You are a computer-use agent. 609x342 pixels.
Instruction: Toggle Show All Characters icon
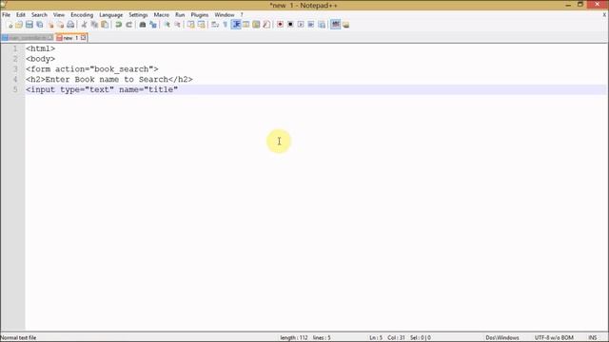tap(226, 25)
